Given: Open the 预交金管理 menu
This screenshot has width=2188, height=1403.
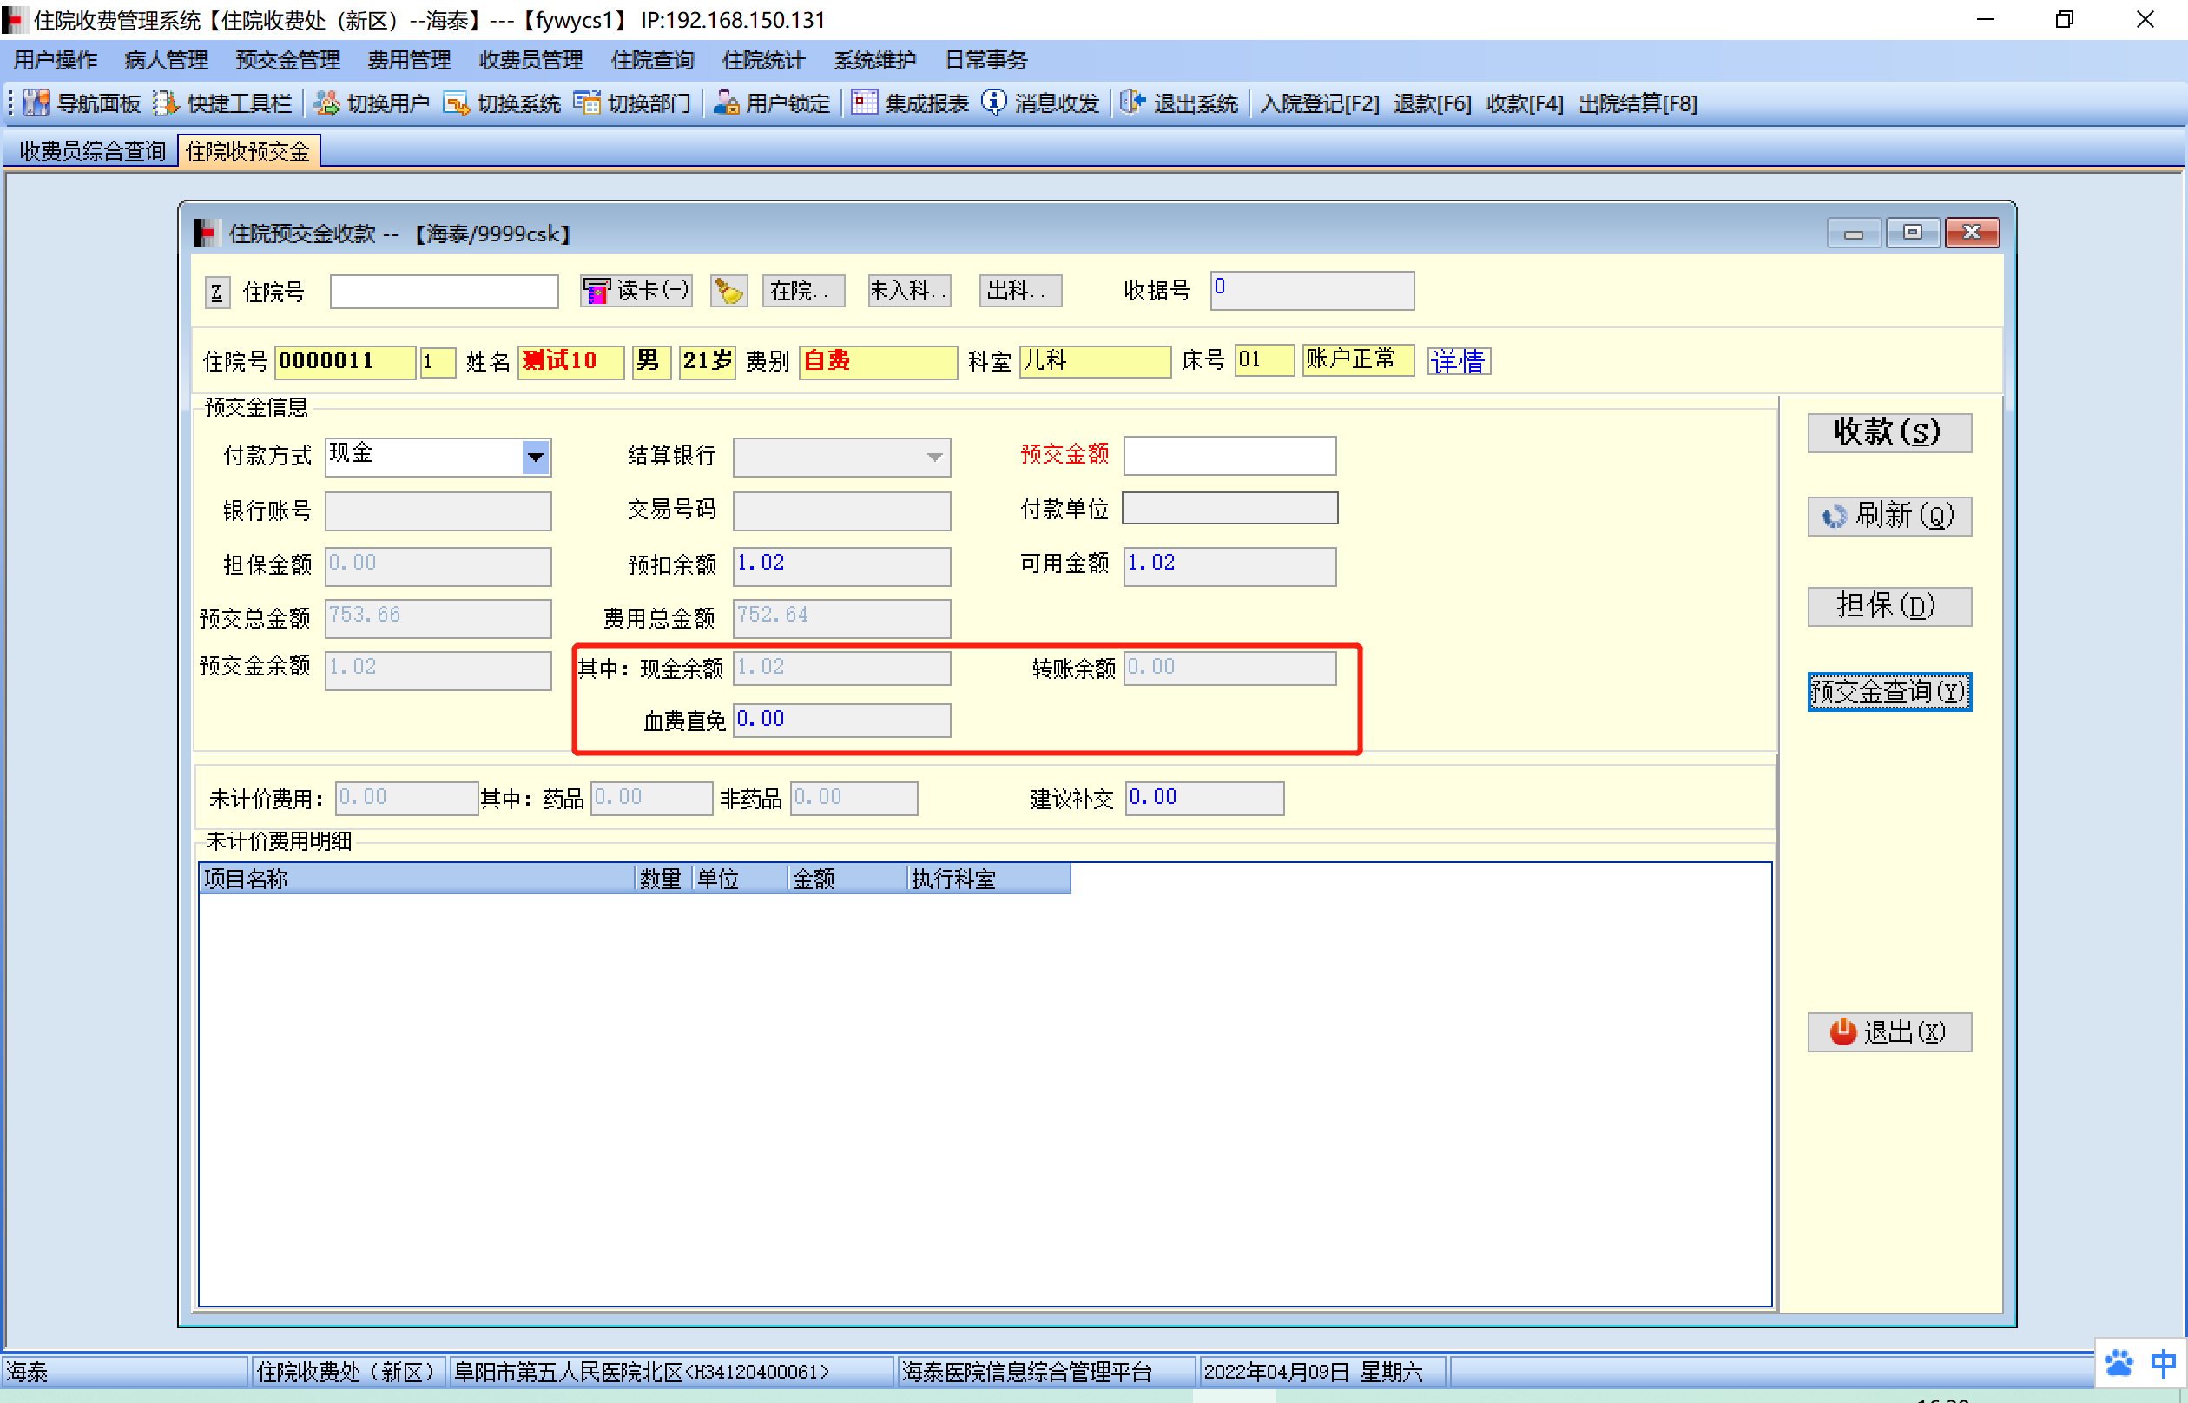Looking at the screenshot, I should pos(288,60).
